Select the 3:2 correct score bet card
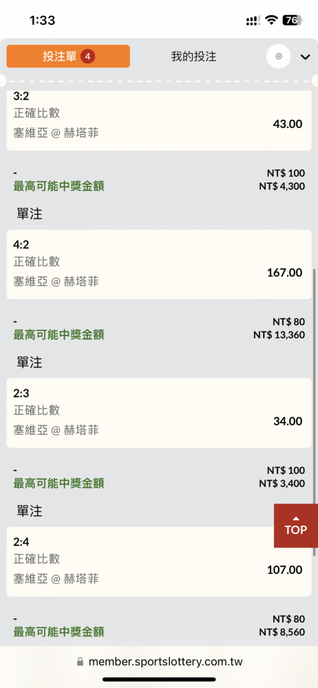This screenshot has height=688, width=318. pos(159,120)
